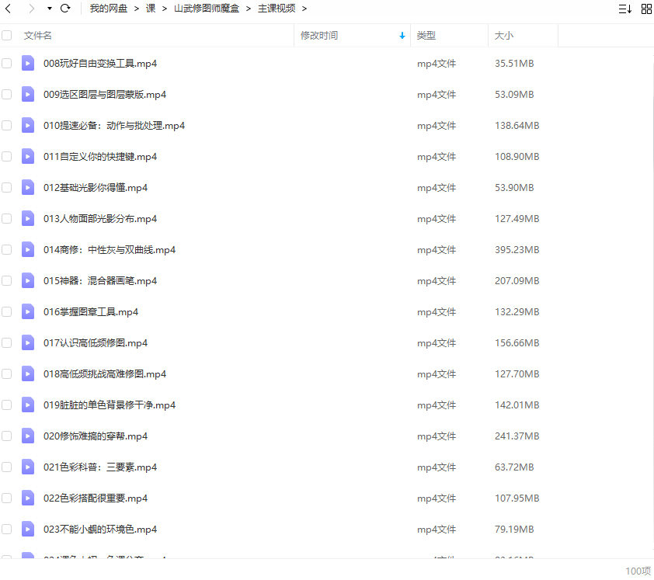Click video icon of 017认识高低频修图.mp4
Image resolution: width=654 pixels, height=580 pixels.
pos(28,342)
